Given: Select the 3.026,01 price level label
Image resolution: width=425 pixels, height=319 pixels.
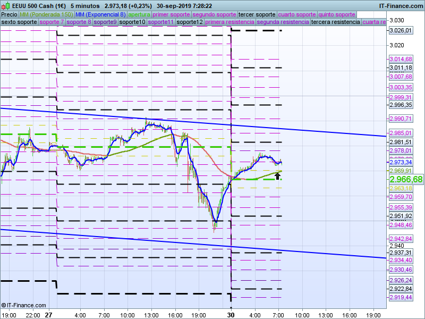Looking at the screenshot, I should pos(401,30).
